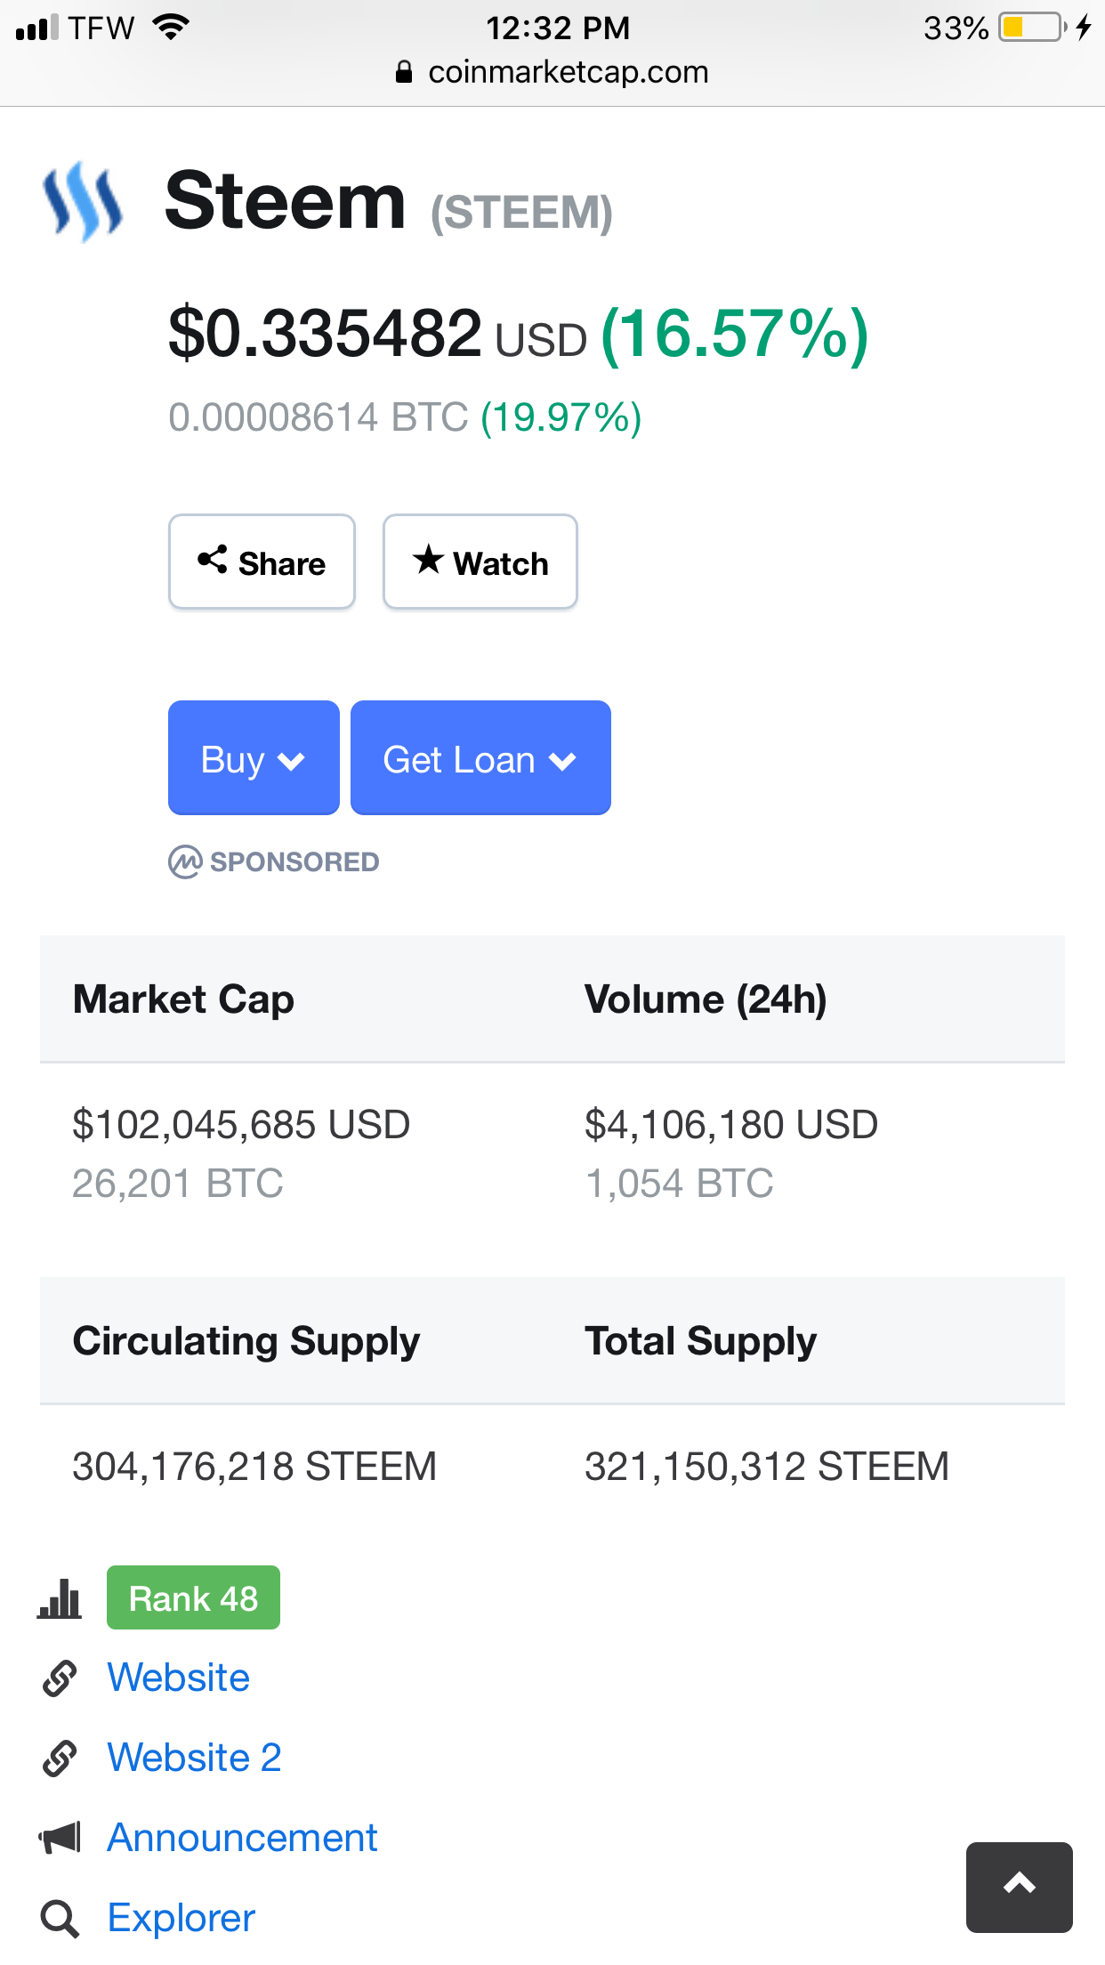
Task: Open the Announcement link
Action: pyautogui.click(x=242, y=1838)
